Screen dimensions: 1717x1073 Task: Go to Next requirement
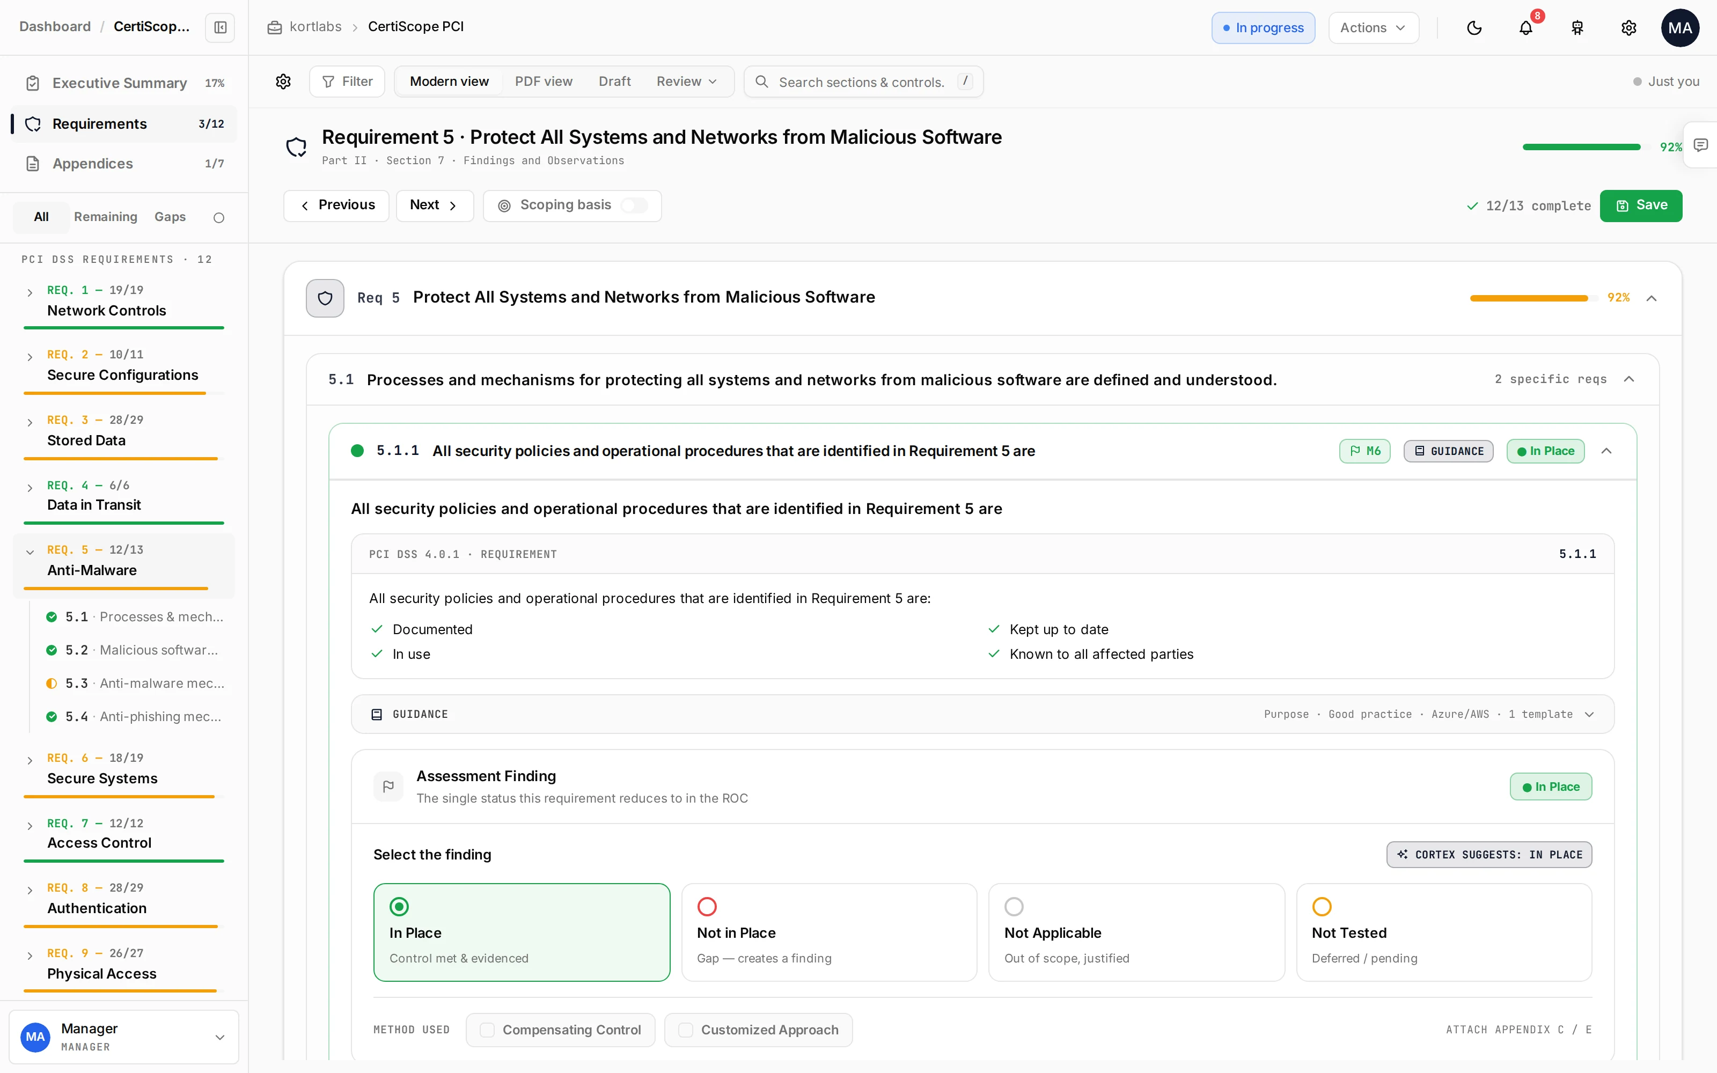tap(434, 206)
